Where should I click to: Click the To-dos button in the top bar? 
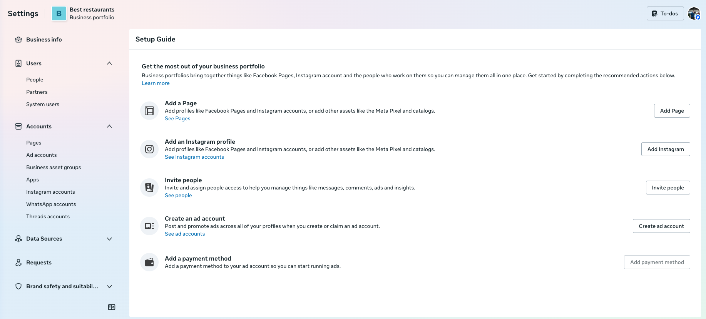[665, 13]
